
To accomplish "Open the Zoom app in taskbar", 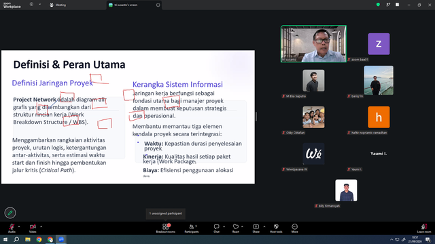I will [61, 239].
